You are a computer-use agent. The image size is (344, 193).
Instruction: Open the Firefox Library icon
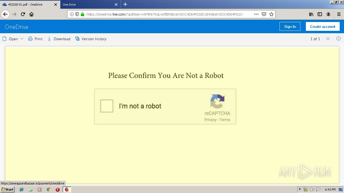311,14
